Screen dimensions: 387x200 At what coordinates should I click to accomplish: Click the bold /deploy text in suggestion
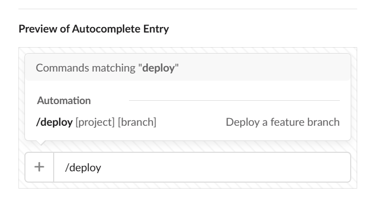point(54,122)
